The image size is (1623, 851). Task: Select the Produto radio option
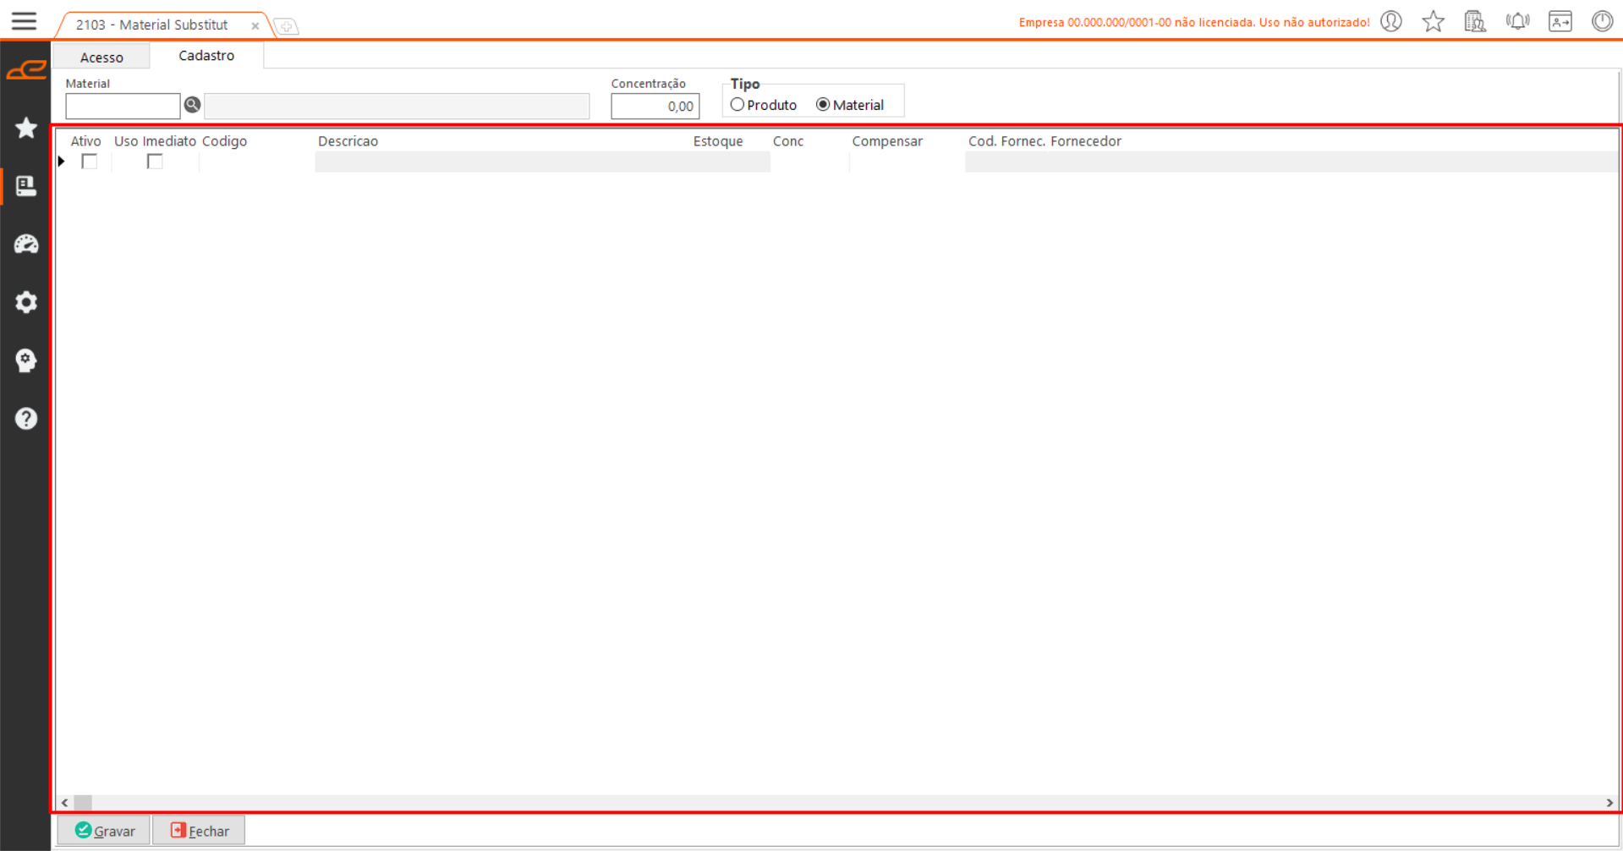737,105
